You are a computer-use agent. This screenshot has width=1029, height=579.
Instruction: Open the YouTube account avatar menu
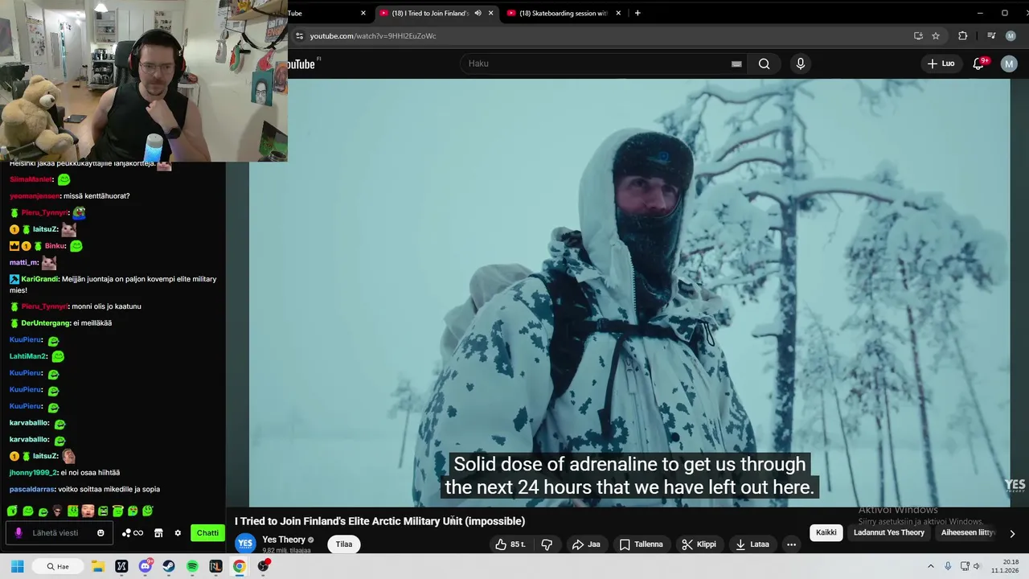(1009, 64)
